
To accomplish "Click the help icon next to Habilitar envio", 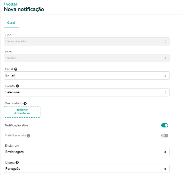I will click(28, 136).
